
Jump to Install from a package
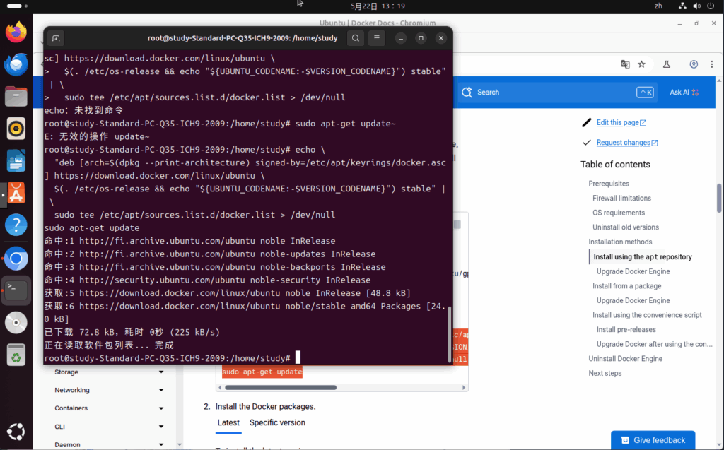point(626,286)
